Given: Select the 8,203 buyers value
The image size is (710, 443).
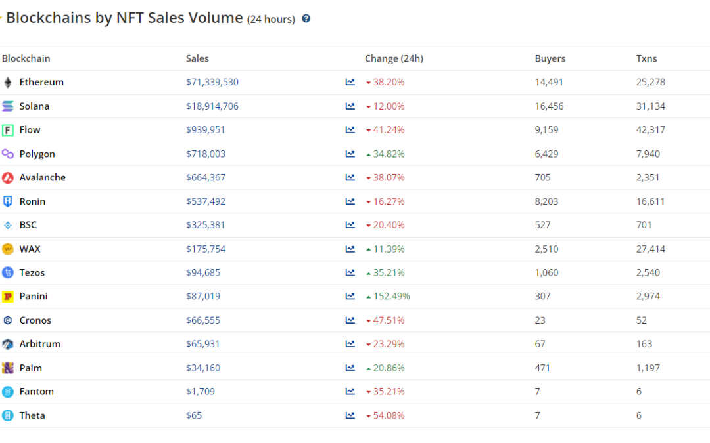Looking at the screenshot, I should pyautogui.click(x=546, y=201).
